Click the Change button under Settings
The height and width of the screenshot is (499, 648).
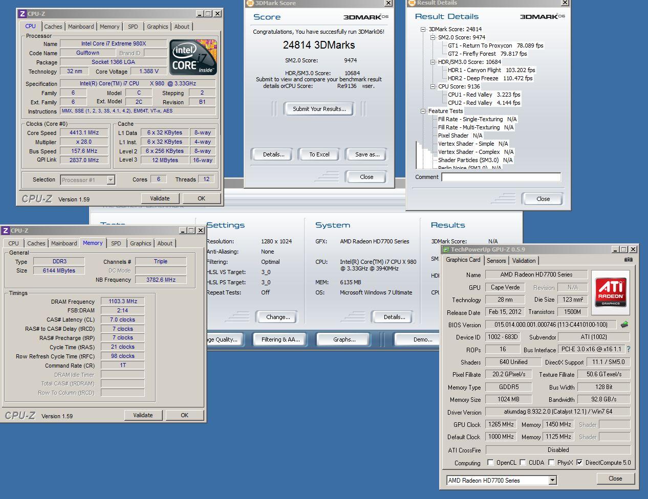coord(278,316)
